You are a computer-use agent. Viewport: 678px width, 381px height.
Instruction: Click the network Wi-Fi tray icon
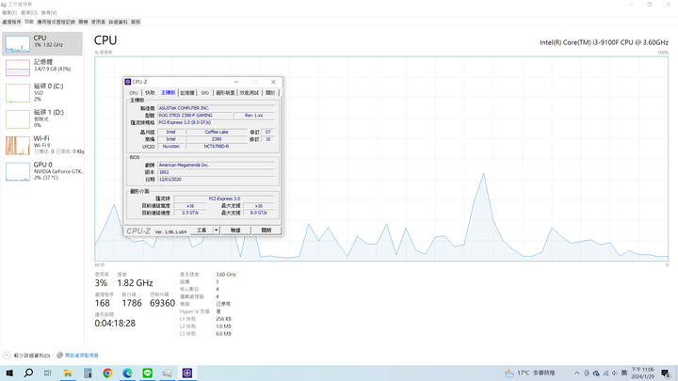tap(605, 373)
